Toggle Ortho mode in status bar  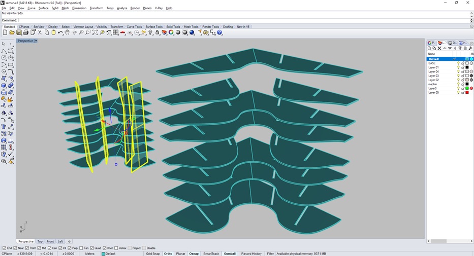click(x=168, y=253)
